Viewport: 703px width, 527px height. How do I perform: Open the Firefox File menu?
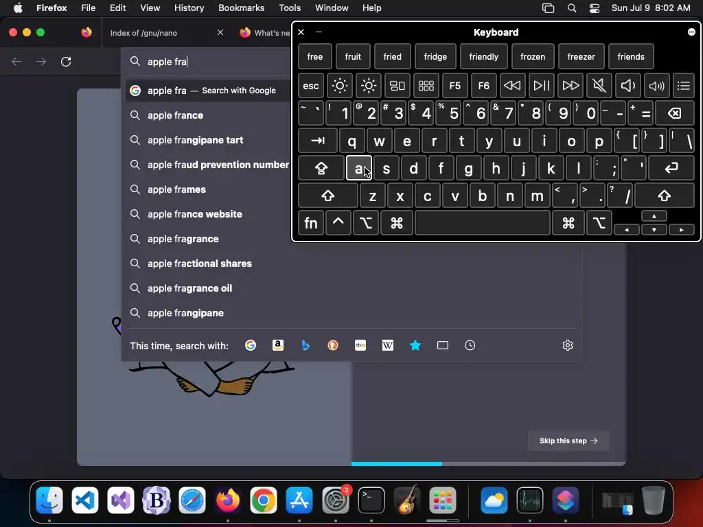pyautogui.click(x=88, y=8)
